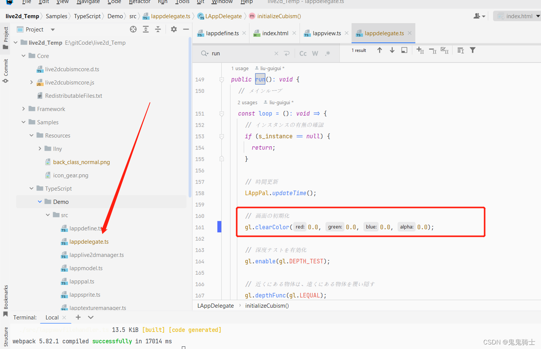Go to next search occurrence
The image size is (541, 349).
point(392,50)
